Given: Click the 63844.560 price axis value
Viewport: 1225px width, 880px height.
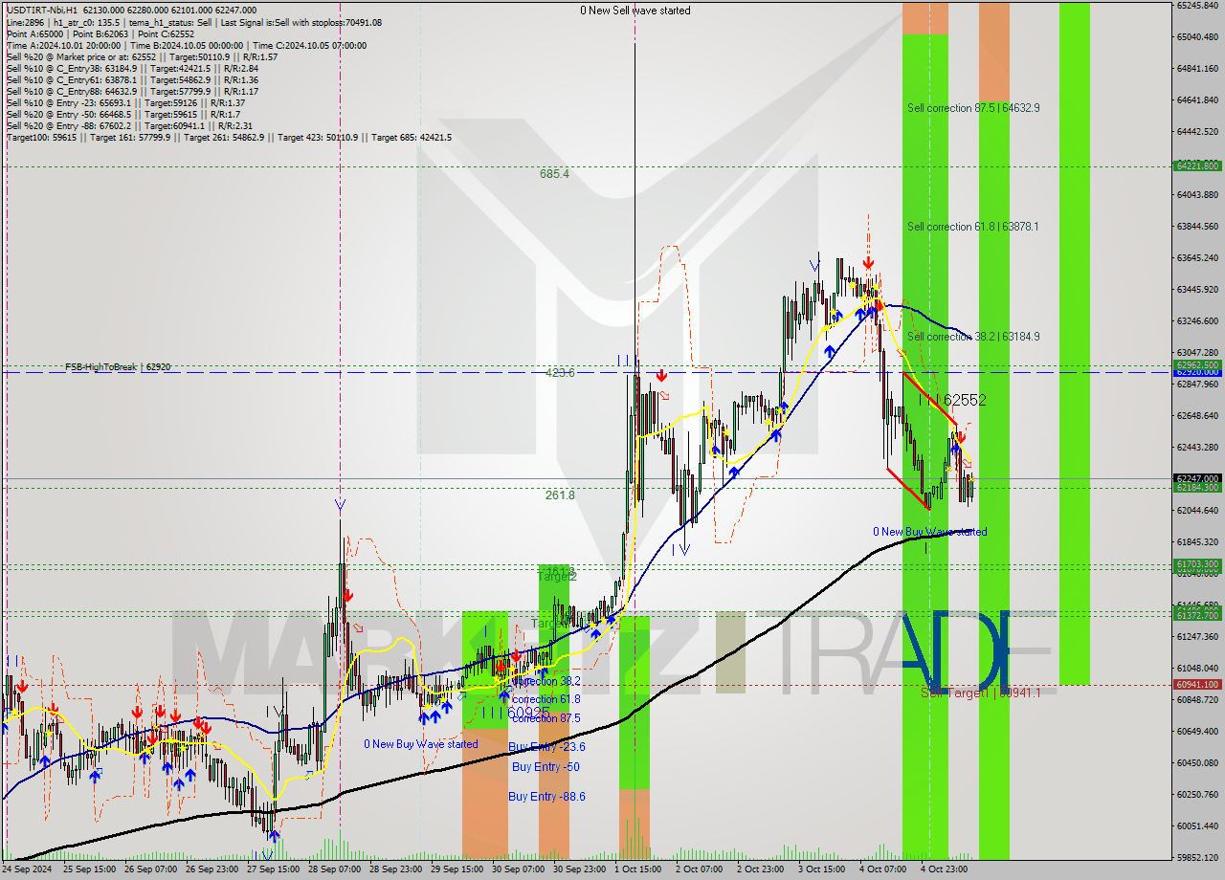Looking at the screenshot, I should (1197, 227).
